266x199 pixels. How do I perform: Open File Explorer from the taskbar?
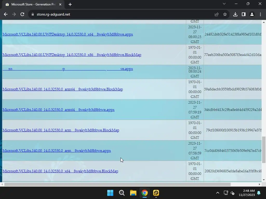(133, 193)
